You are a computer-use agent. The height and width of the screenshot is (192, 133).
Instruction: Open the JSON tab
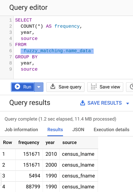(x=78, y=129)
